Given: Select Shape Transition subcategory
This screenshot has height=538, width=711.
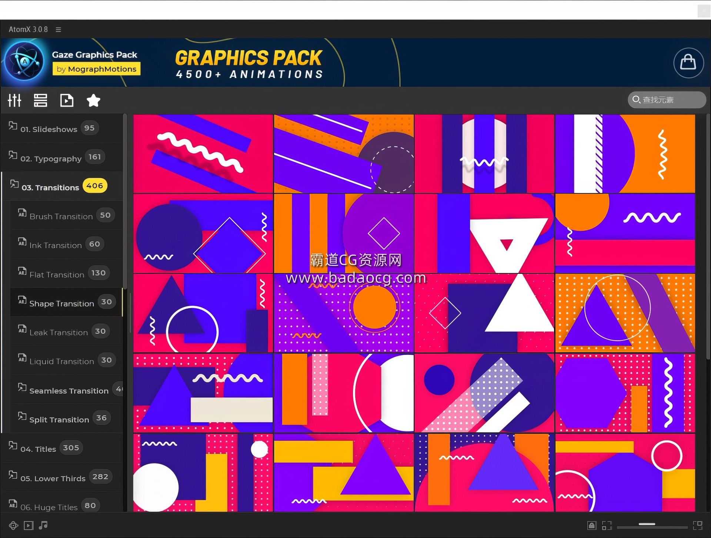Looking at the screenshot, I should (66, 302).
